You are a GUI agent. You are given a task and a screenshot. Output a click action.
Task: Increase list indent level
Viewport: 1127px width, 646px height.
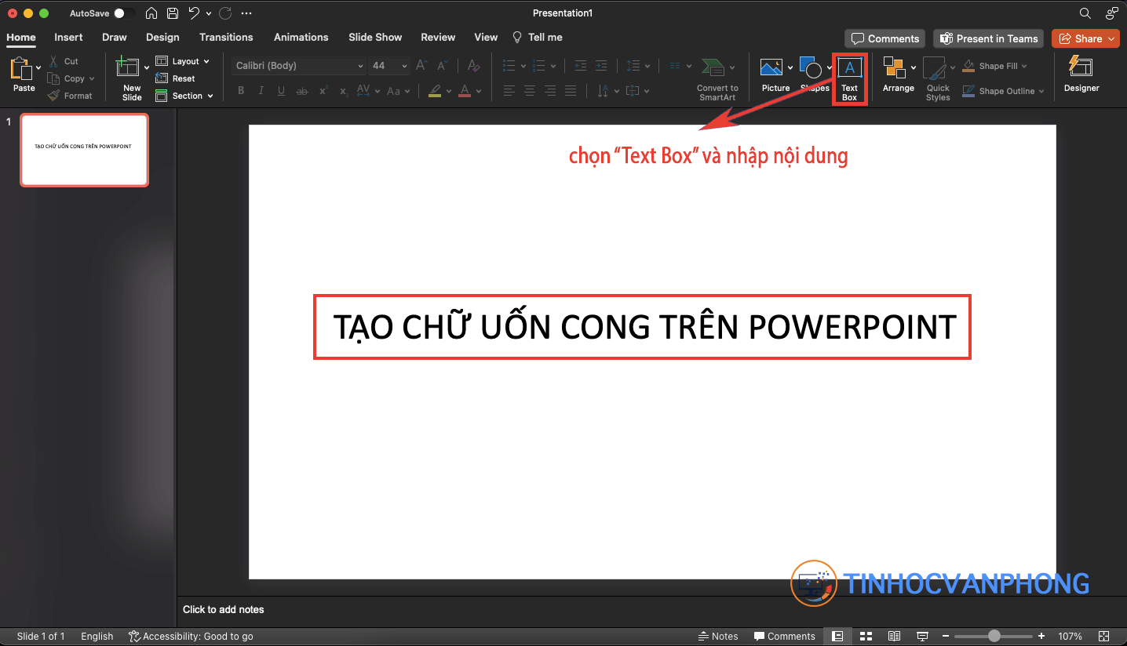point(601,66)
